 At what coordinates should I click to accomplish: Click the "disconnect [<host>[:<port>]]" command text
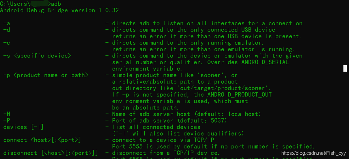(51, 153)
